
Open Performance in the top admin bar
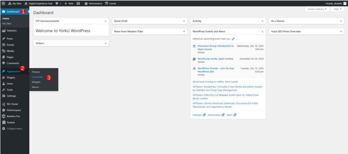tap(93, 3)
